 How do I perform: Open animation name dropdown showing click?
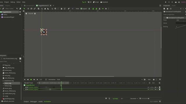coord(100,80)
